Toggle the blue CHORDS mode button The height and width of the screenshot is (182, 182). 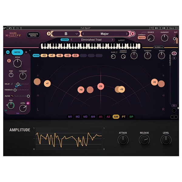65,40
